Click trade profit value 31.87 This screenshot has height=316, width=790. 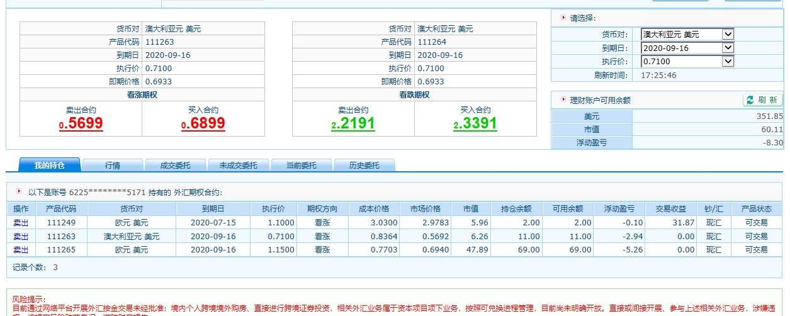pos(684,223)
